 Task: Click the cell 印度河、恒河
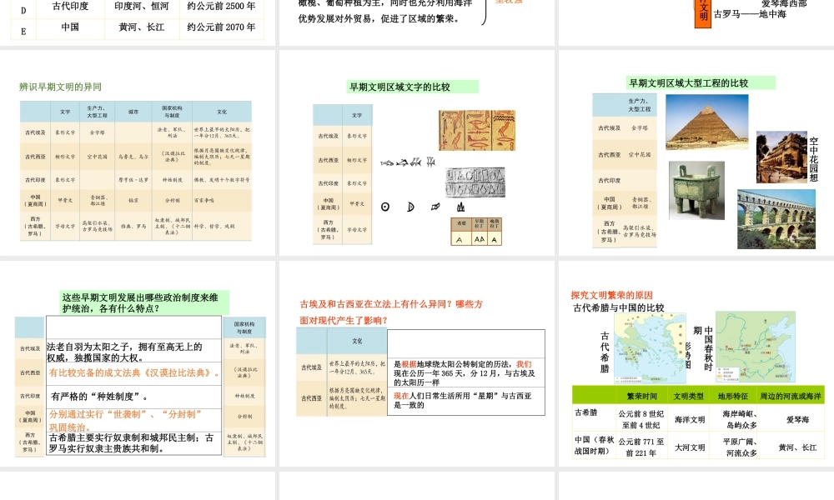[142, 7]
